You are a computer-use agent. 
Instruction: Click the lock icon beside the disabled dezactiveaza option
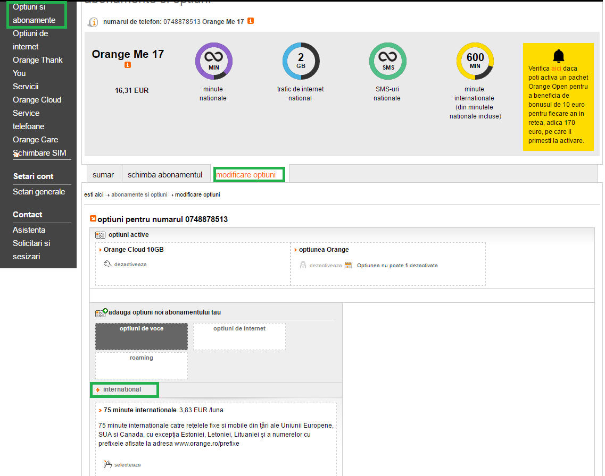pyautogui.click(x=303, y=265)
